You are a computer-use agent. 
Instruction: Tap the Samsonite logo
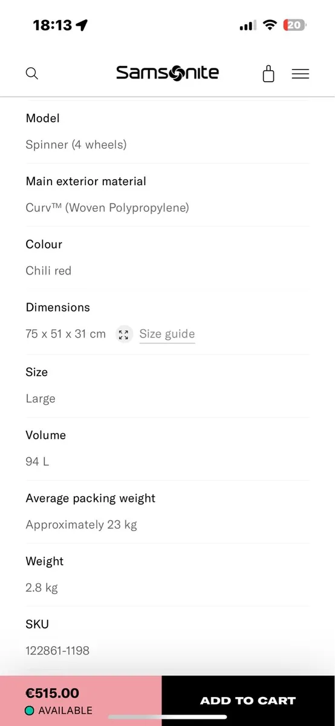pyautogui.click(x=167, y=73)
